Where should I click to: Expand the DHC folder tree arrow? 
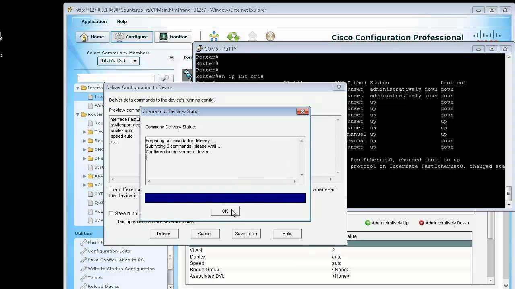click(85, 150)
